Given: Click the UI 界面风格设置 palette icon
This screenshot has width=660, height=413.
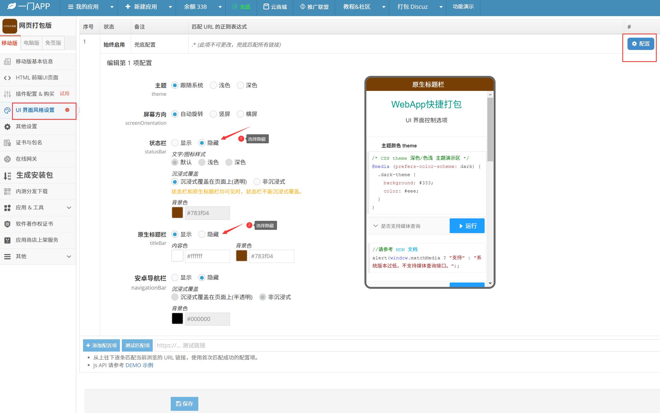Looking at the screenshot, I should (7, 110).
